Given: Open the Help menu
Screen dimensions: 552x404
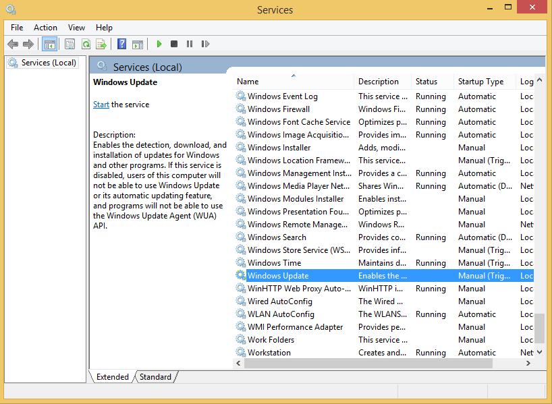Looking at the screenshot, I should [104, 28].
